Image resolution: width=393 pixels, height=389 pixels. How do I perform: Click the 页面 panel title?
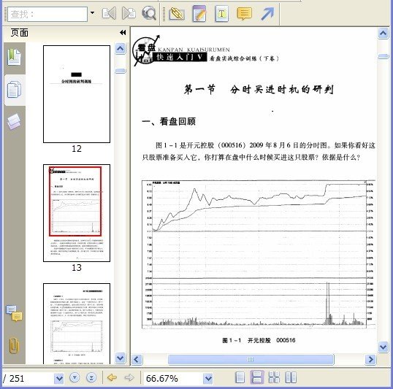point(20,33)
